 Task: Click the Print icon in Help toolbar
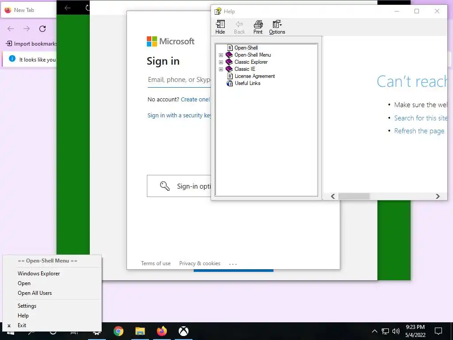[258, 27]
